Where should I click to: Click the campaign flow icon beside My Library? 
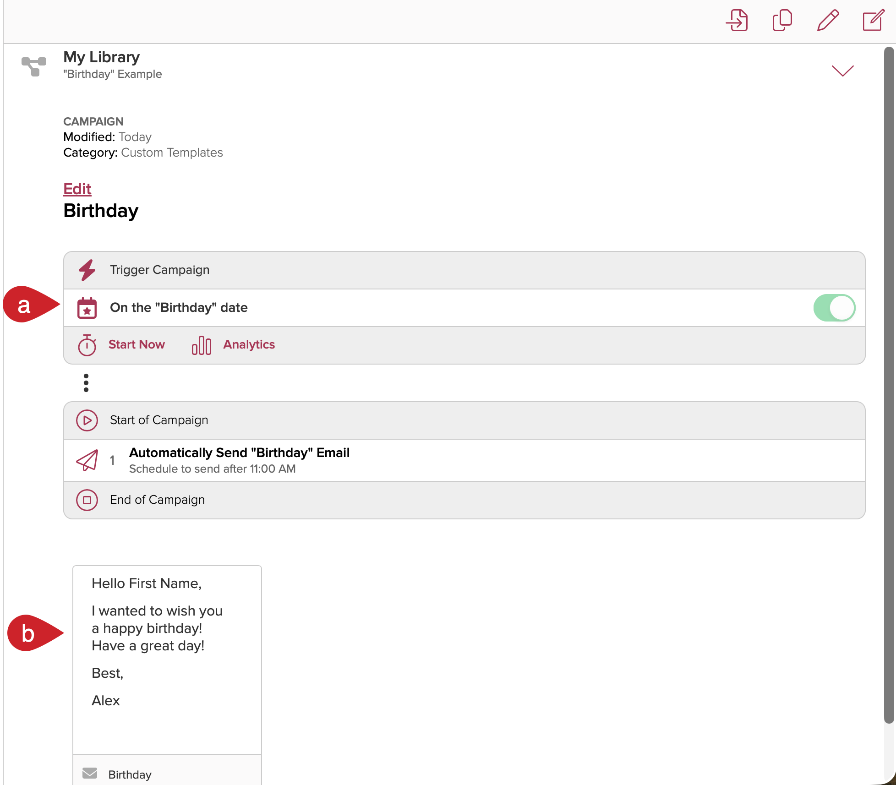point(34,66)
